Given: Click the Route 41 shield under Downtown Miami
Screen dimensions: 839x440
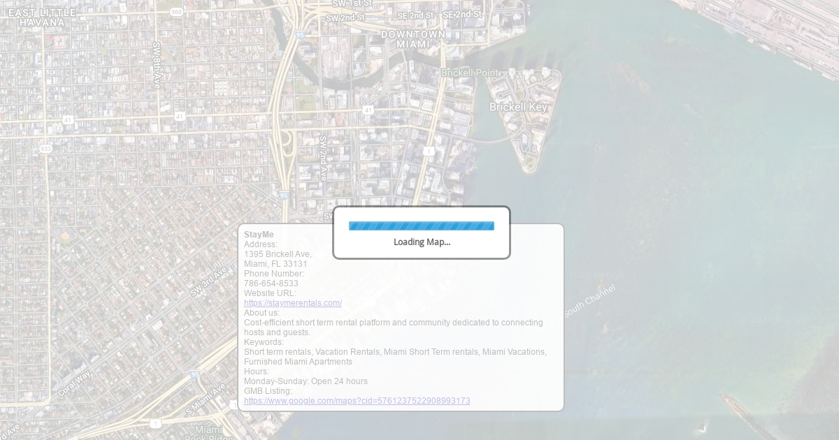Looking at the screenshot, I should click(368, 110).
